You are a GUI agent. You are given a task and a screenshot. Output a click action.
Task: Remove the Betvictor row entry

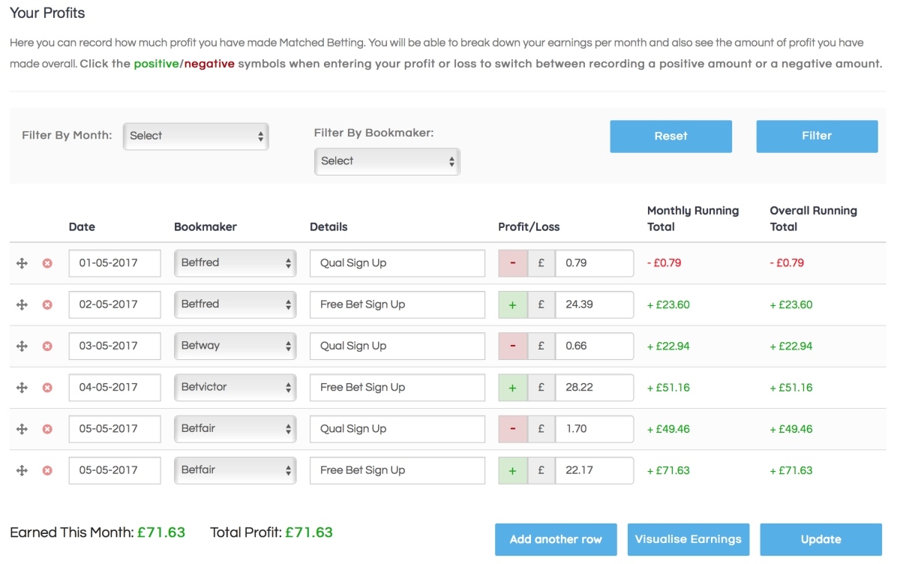[x=47, y=388]
